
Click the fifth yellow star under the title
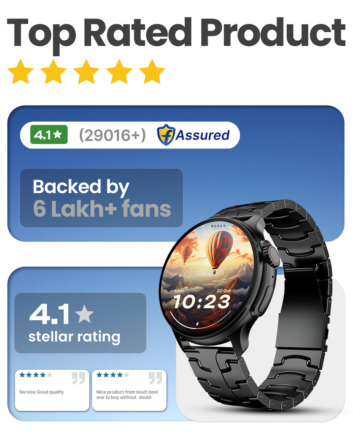[152, 72]
